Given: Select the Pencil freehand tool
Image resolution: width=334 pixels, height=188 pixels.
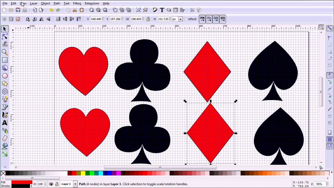Looking at the screenshot, I should (5, 99).
